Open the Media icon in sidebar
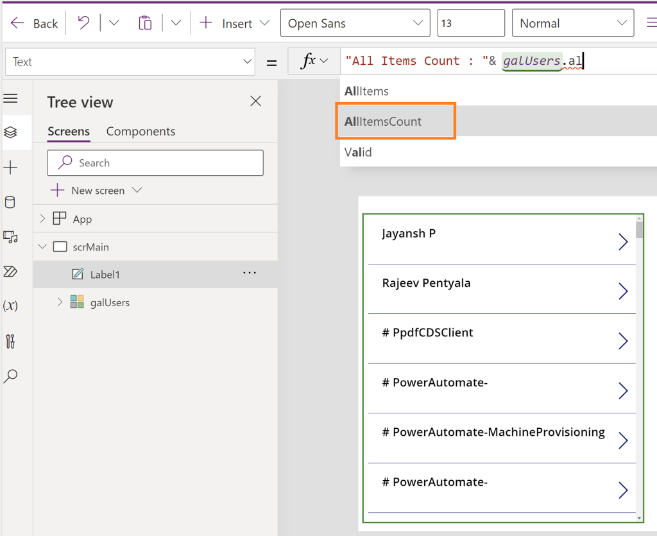The image size is (657, 536). (x=10, y=237)
